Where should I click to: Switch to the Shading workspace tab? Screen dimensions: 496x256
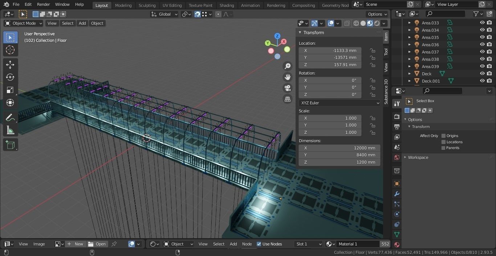pyautogui.click(x=227, y=5)
